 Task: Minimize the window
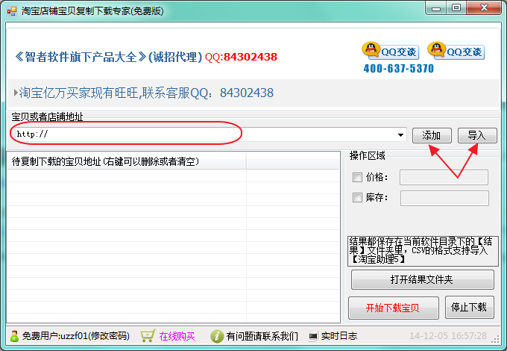point(436,7)
